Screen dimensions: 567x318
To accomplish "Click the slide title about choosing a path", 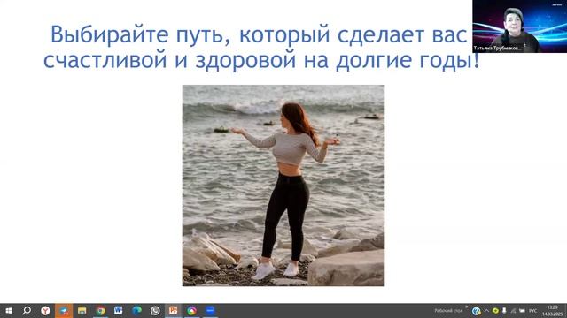I will (x=262, y=47).
